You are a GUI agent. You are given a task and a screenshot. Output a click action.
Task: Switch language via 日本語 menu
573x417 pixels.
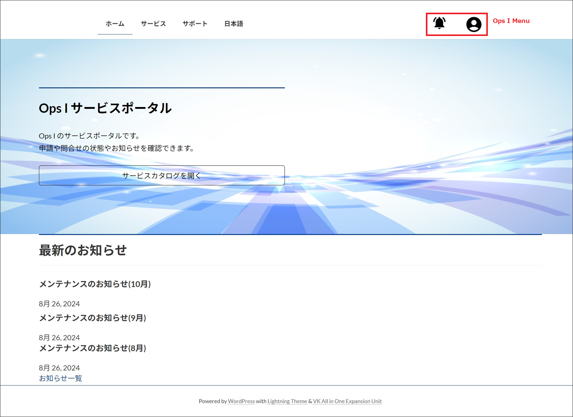point(233,24)
